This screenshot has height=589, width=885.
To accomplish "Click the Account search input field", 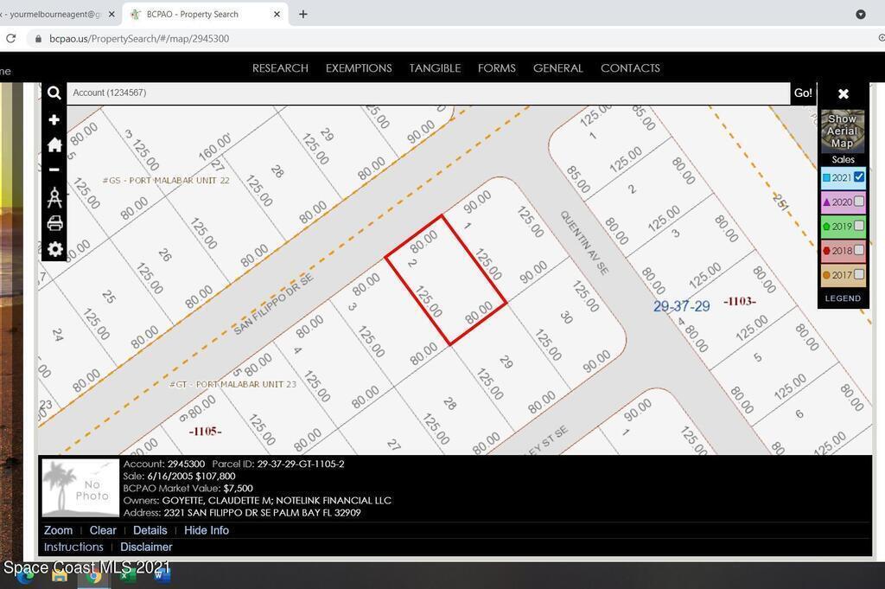I will 428,93.
